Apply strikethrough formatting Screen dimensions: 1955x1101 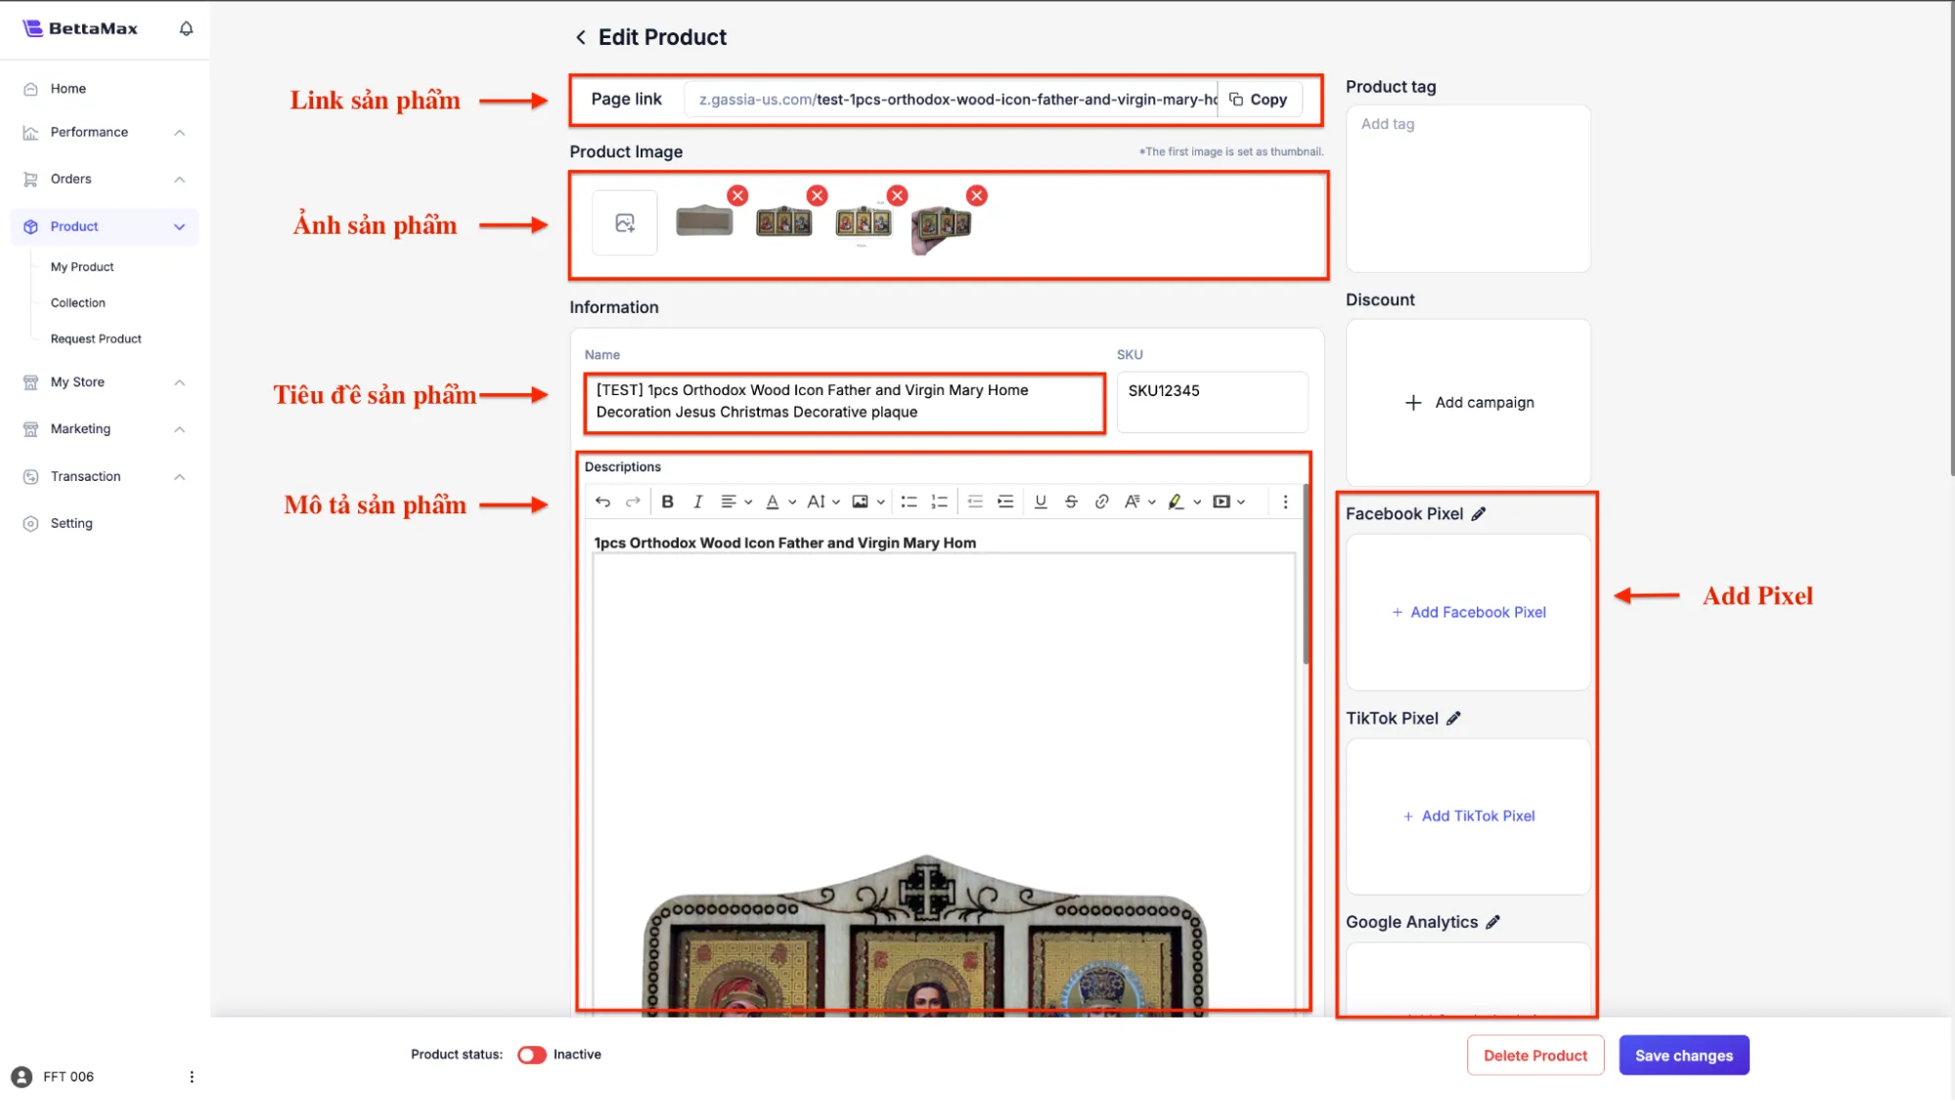pos(1071,502)
